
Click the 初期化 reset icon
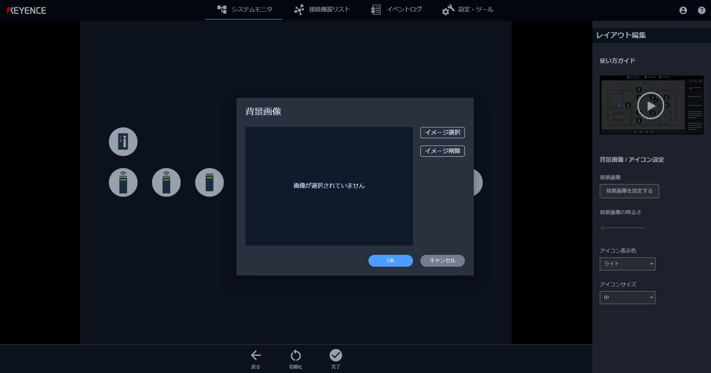(295, 355)
